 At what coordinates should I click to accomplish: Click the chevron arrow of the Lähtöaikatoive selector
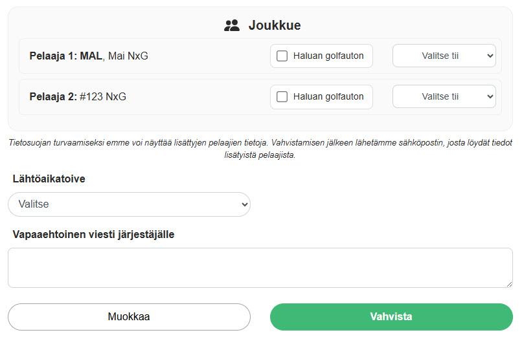click(245, 204)
